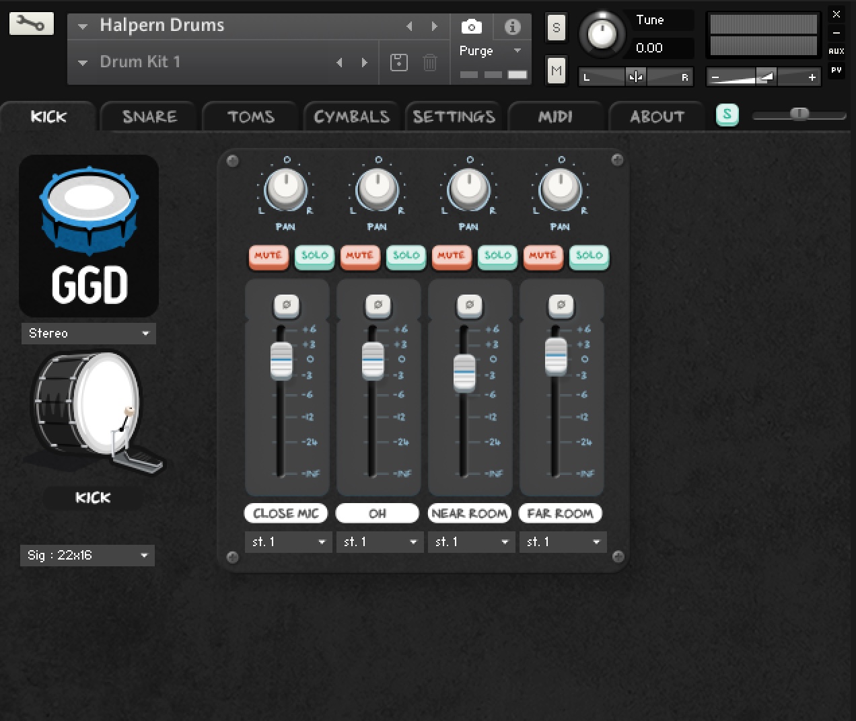
Task: Click the Close Mic volume fader
Action: click(x=281, y=361)
